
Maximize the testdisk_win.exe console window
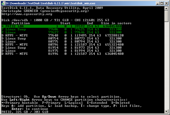162,3
